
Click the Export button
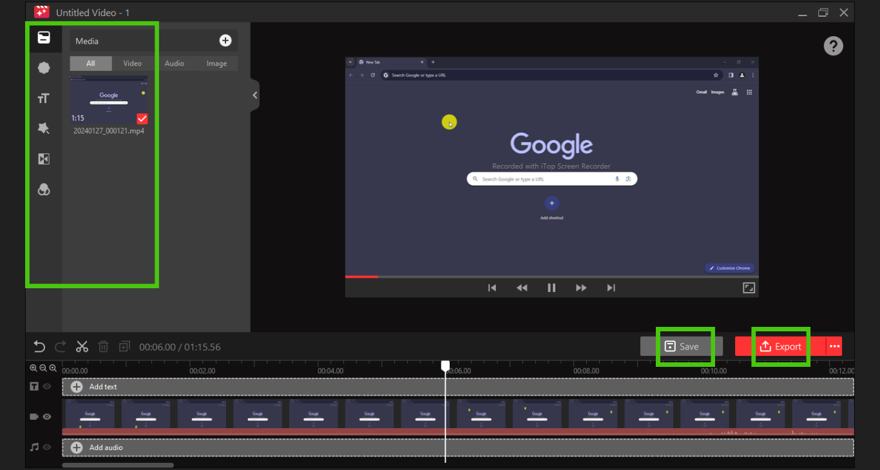(780, 347)
